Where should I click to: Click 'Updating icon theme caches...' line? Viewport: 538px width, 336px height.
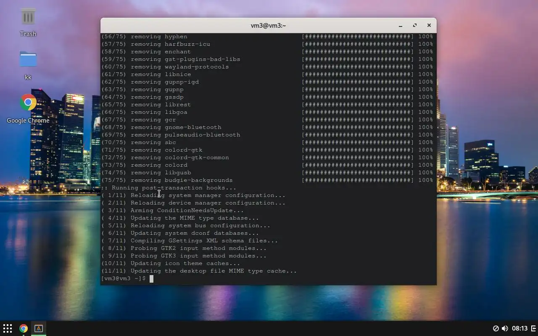[171, 263]
